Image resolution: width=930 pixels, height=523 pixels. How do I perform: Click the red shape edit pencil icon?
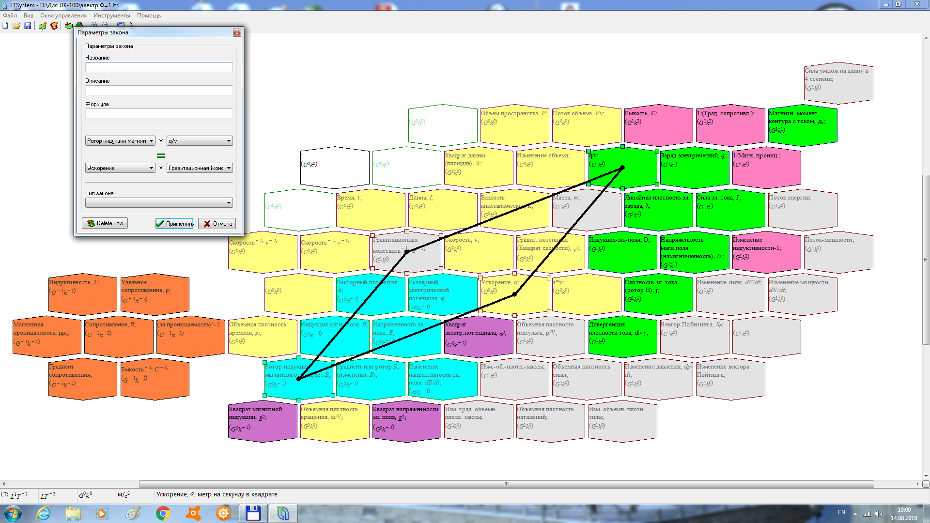coord(54,26)
